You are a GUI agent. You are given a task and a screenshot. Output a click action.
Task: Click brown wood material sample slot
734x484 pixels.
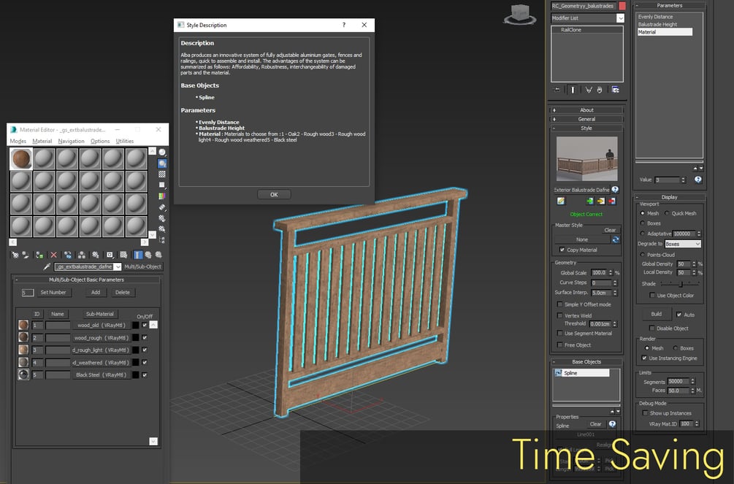click(21, 158)
